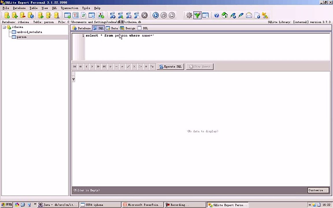
Task: Click the cancel toolbar icon with gray X circle
Action: pos(145,15)
